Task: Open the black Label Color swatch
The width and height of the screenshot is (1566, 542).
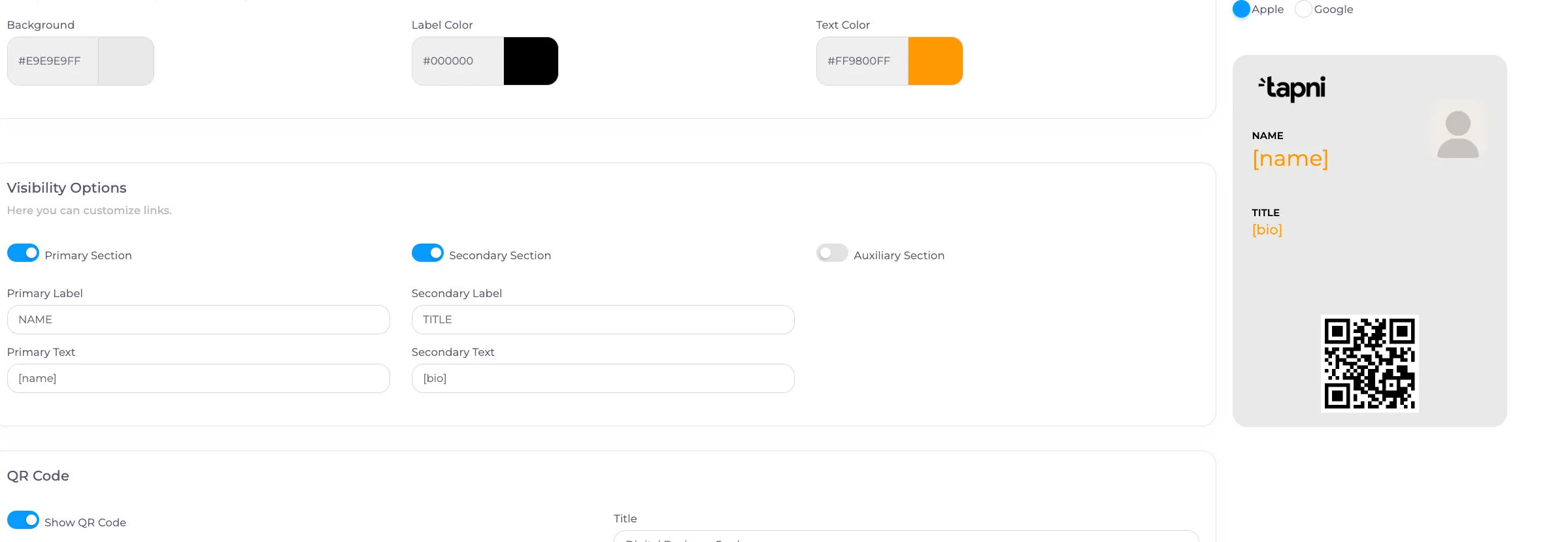Action: tap(531, 61)
